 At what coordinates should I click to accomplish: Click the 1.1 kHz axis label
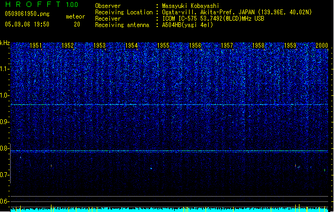[5, 69]
